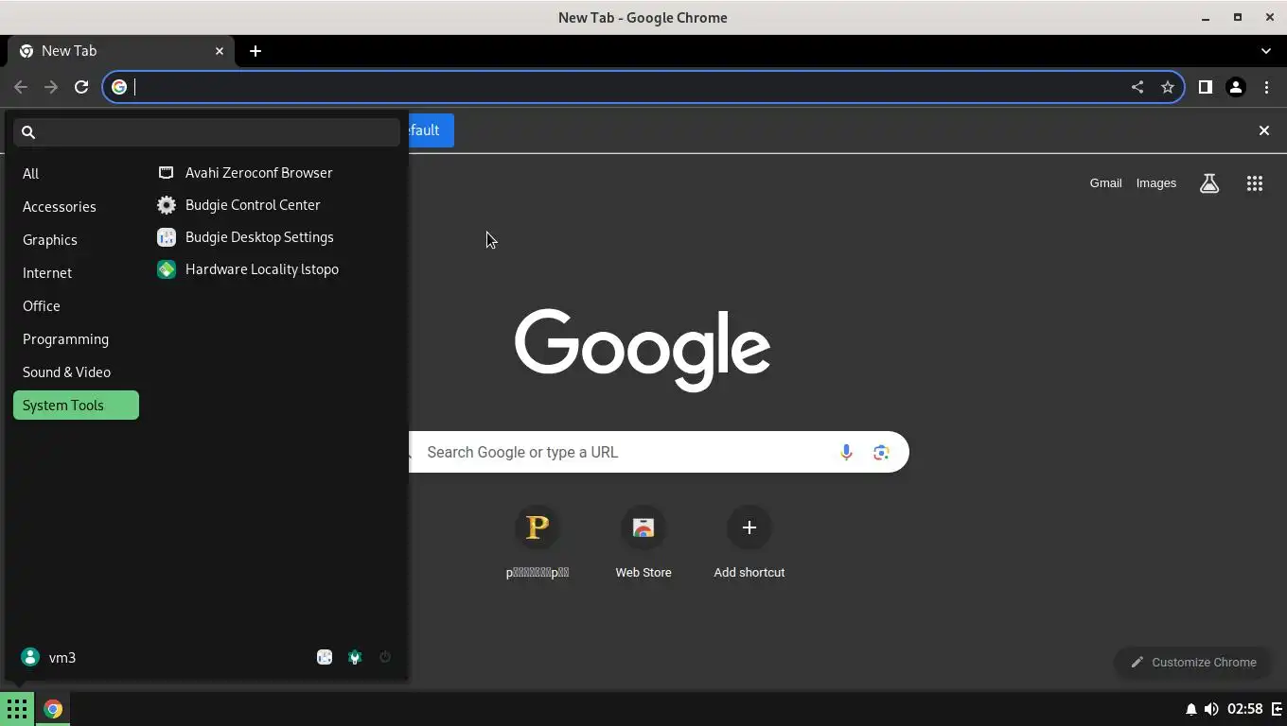Click the power icon in menu footer
The image size is (1287, 726).
tap(385, 657)
